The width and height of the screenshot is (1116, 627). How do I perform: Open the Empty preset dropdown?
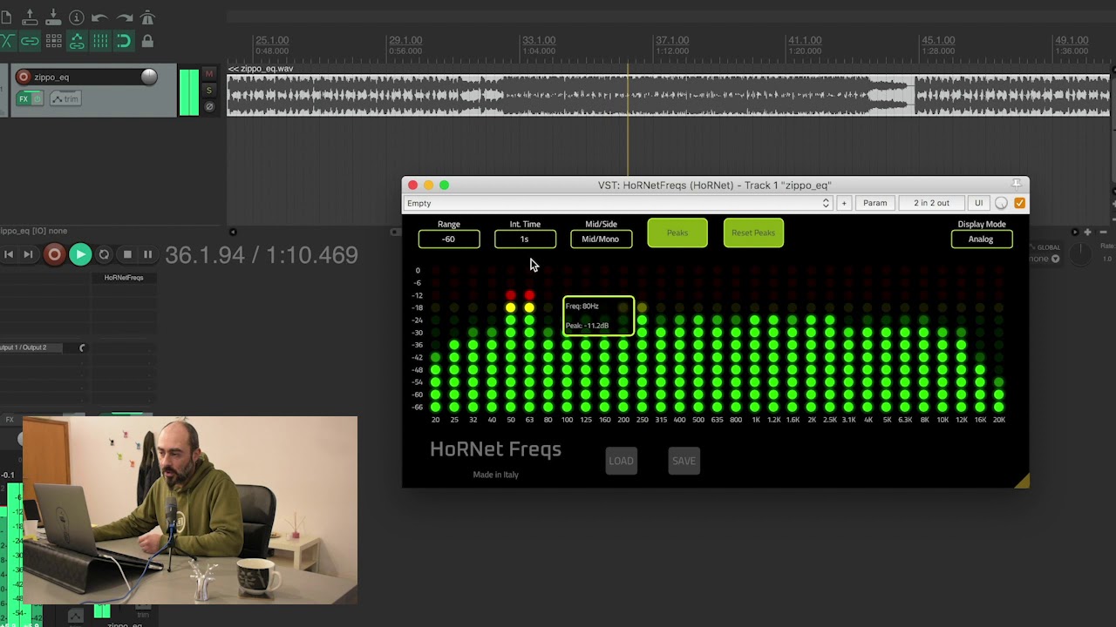pos(617,203)
